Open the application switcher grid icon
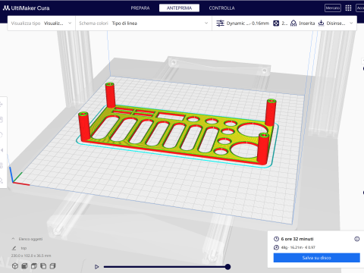This screenshot has width=364, height=273. tap(348, 8)
